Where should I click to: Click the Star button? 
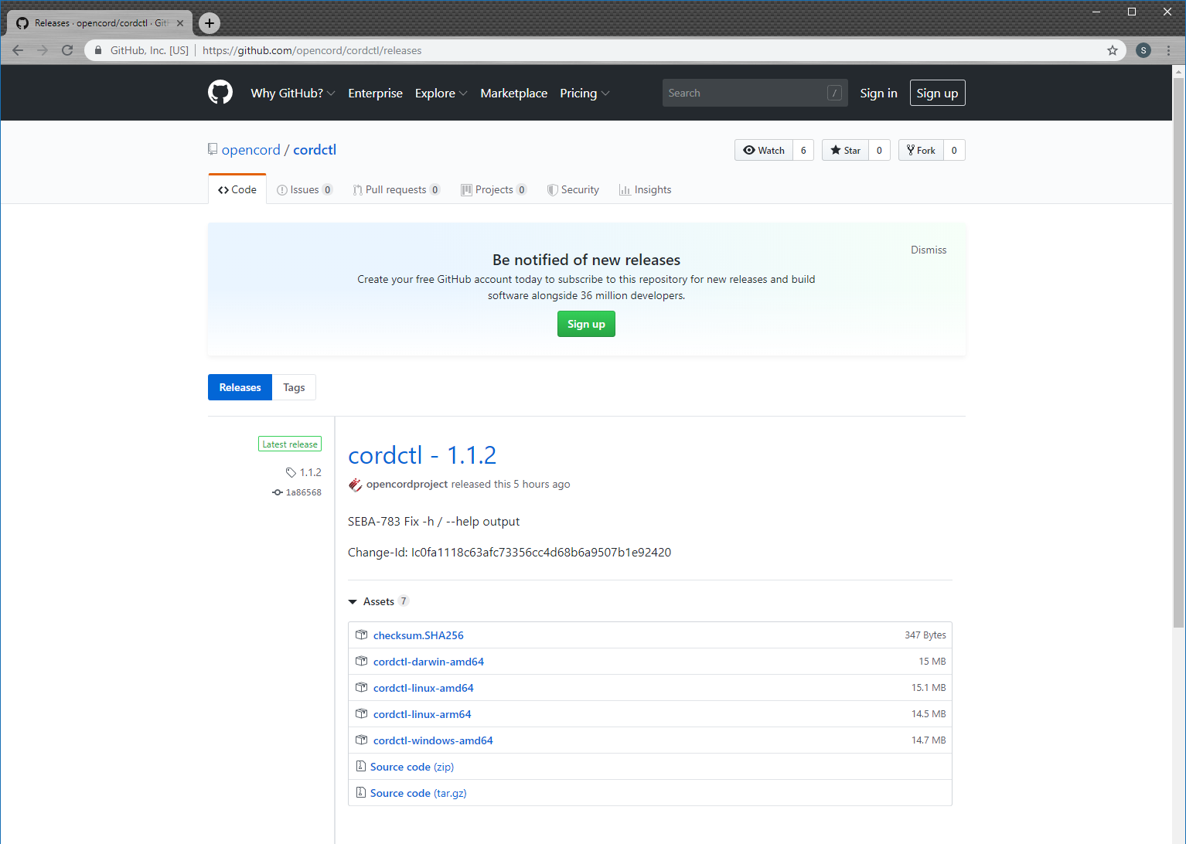[x=845, y=150]
